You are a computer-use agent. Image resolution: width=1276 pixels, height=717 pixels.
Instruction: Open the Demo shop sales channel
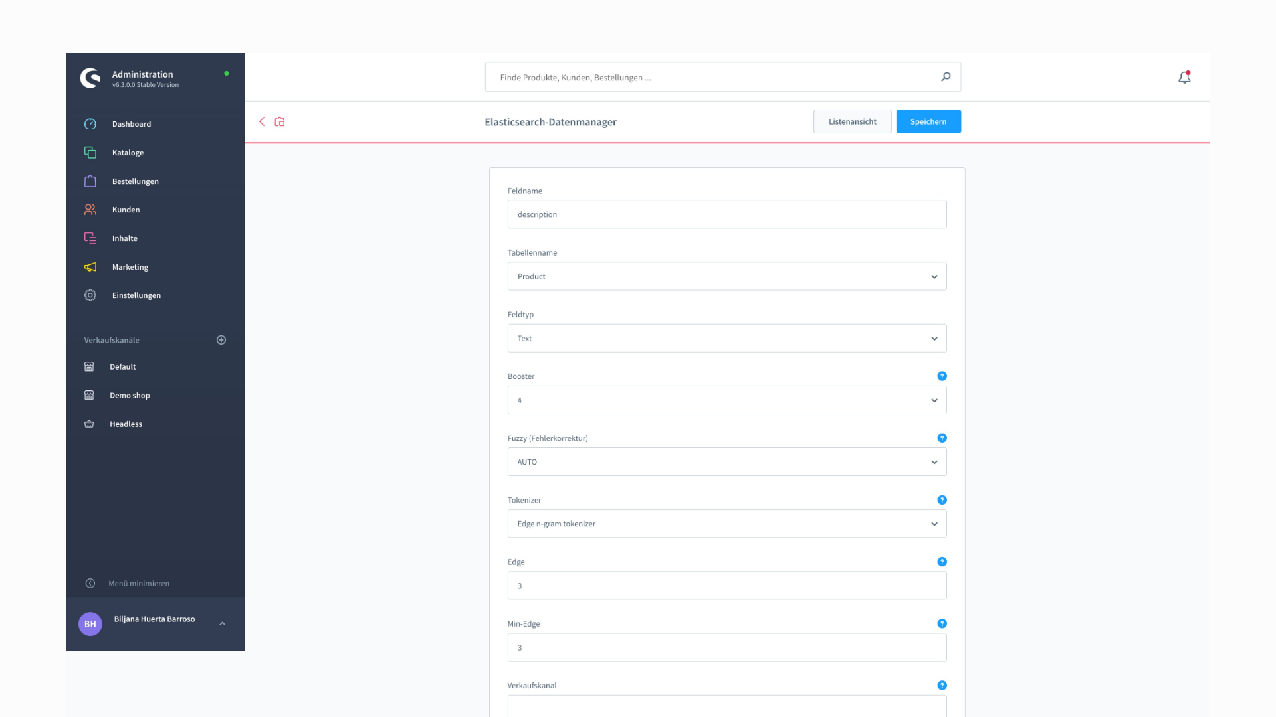(130, 396)
